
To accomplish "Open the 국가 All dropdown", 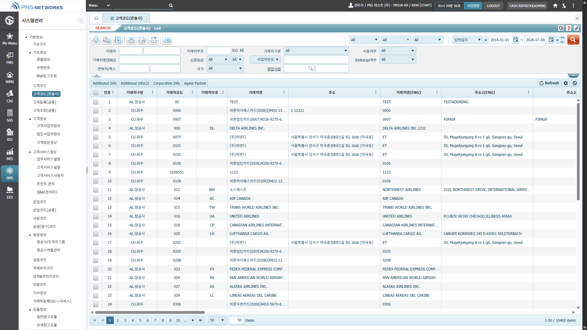I will (225, 68).
